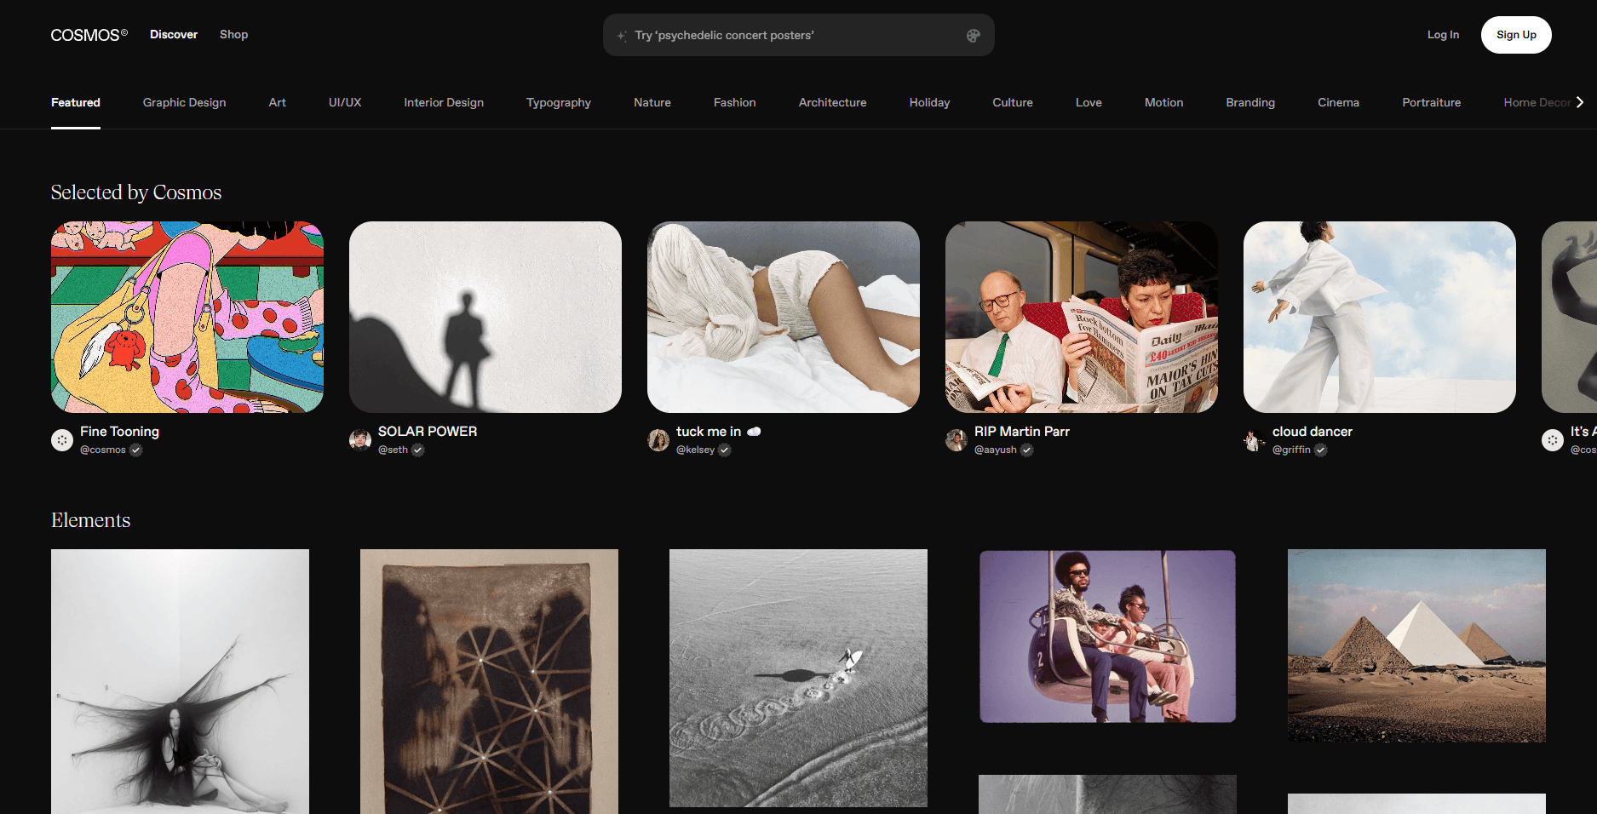Switch to the Love tab
This screenshot has height=814, width=1597.
click(x=1089, y=102)
